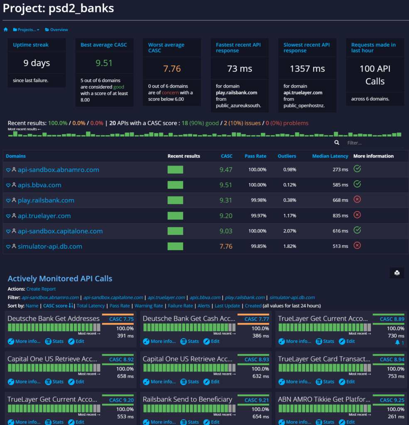
Task: Click heart icon for api-sandbox.abnamro.com row
Action: pos(8,170)
